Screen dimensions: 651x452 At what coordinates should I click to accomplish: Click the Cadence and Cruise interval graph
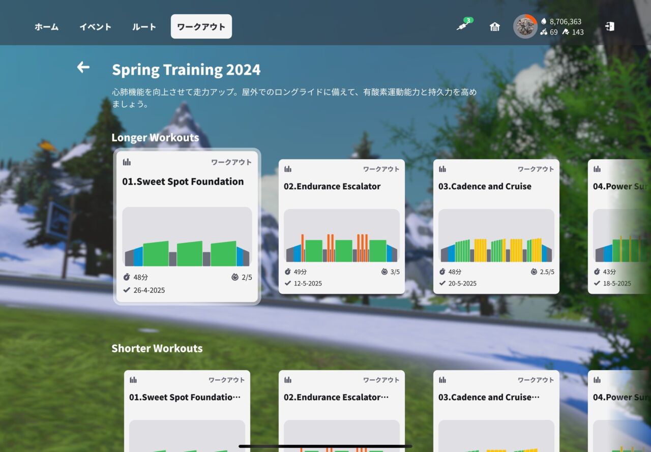pos(496,235)
